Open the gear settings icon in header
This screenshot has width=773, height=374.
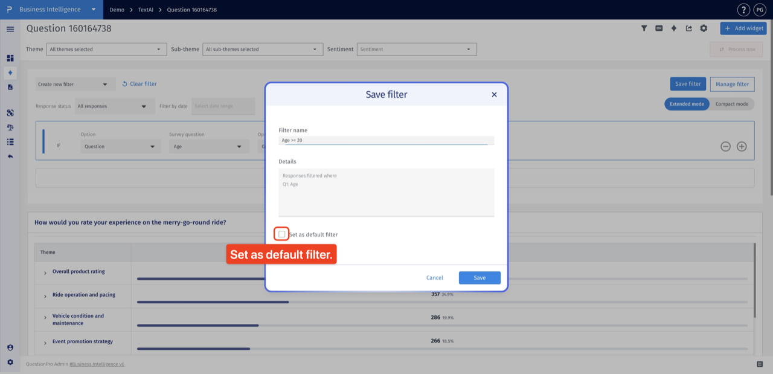(x=704, y=28)
